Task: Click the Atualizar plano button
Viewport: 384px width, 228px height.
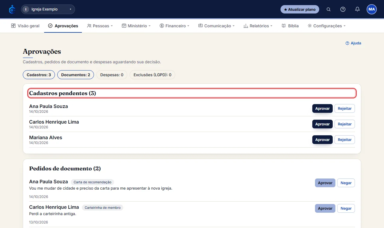Action: click(300, 9)
